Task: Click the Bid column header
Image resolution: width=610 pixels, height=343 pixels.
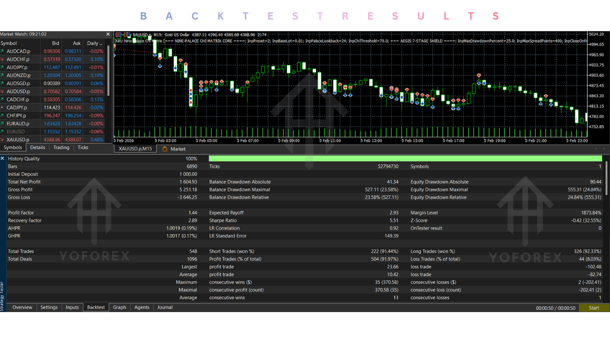Action: point(56,43)
